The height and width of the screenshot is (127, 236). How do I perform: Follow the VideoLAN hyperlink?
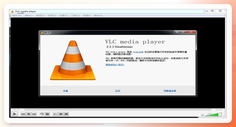138,52
